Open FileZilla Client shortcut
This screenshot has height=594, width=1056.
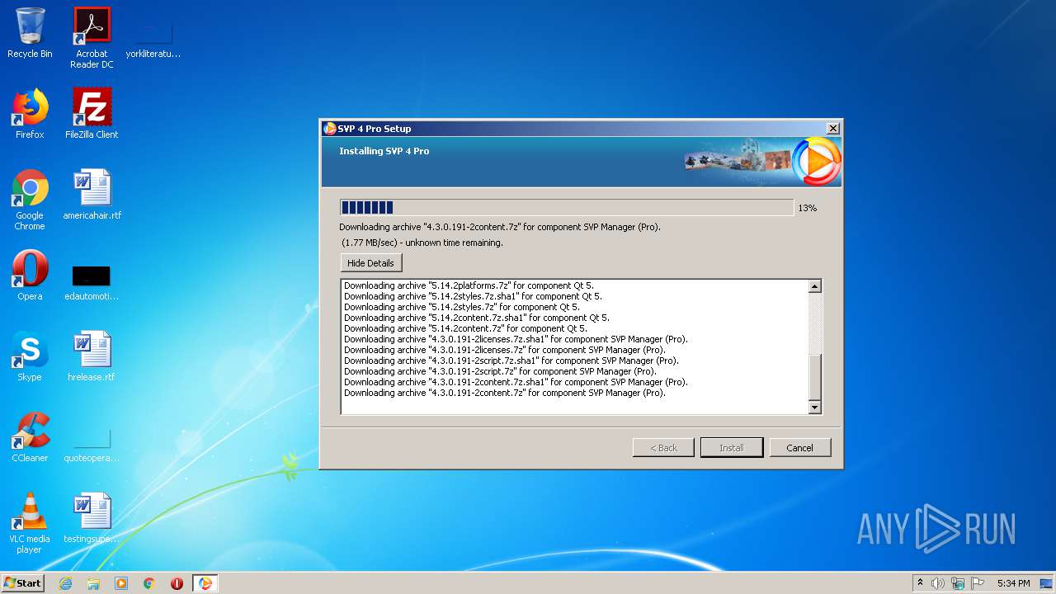tap(92, 114)
